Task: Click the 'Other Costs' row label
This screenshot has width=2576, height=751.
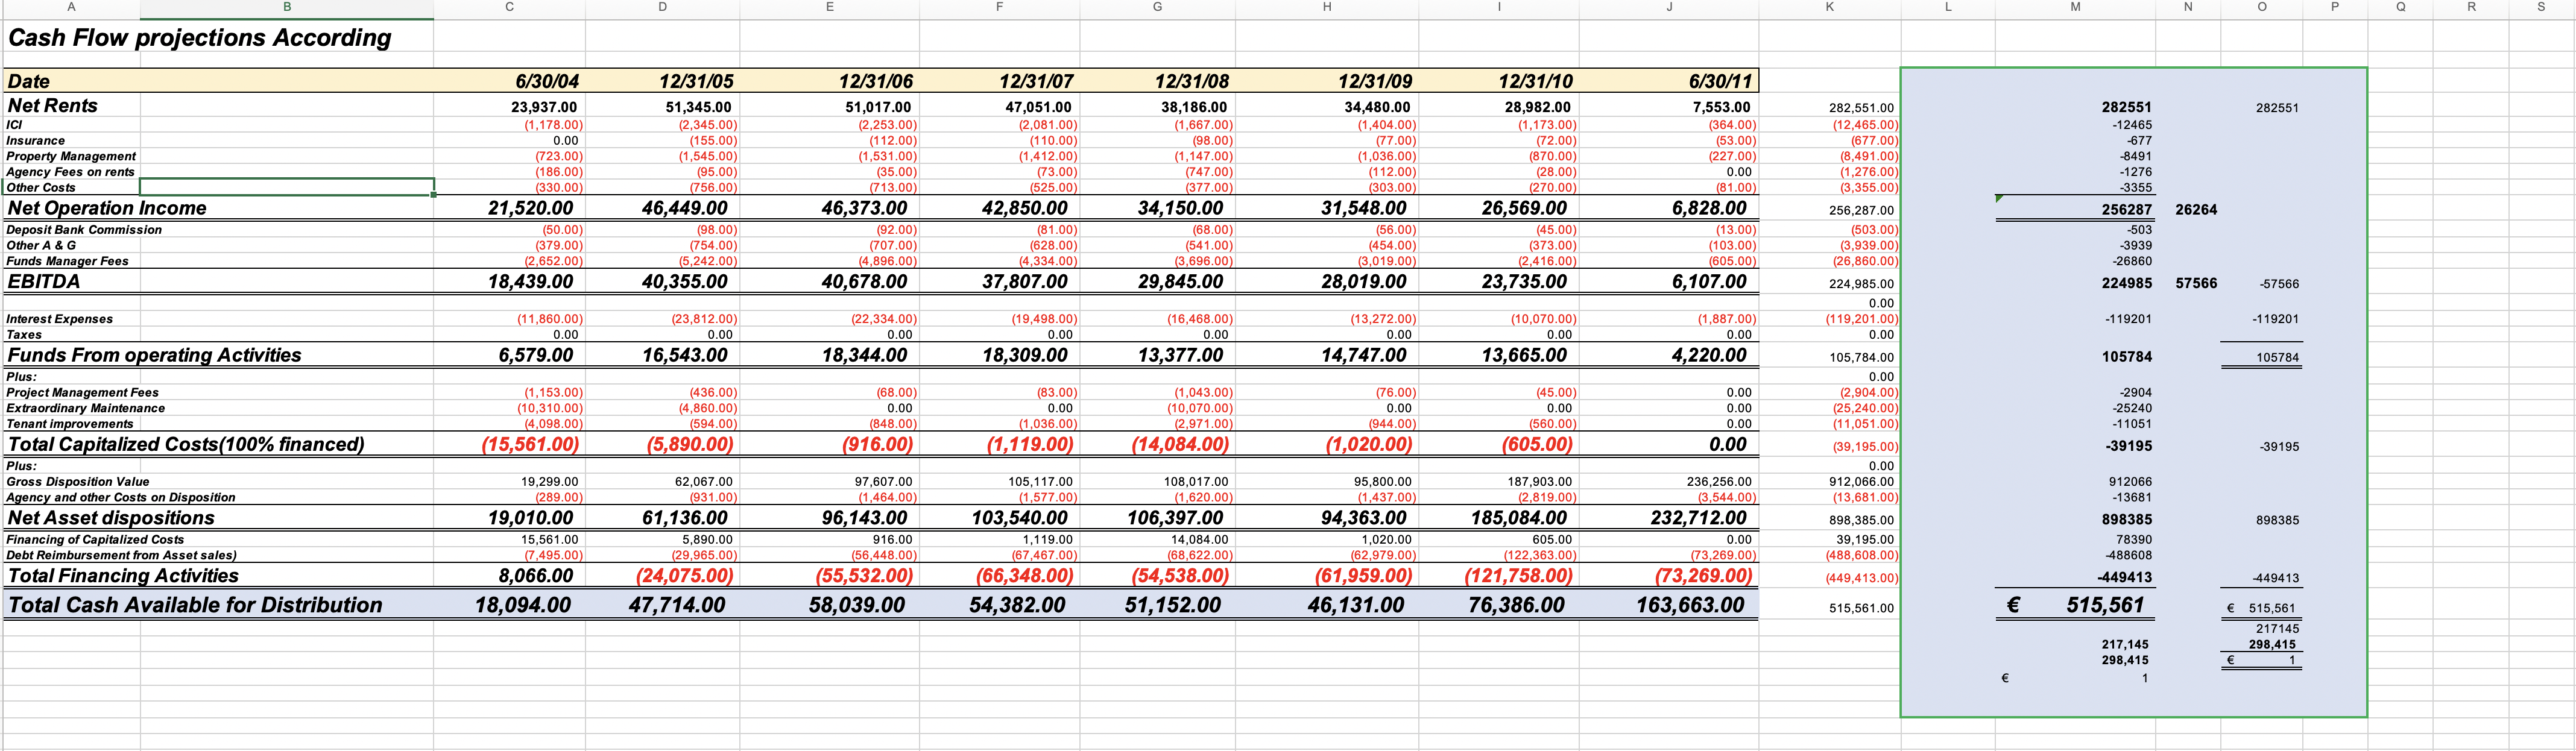Action: (41, 187)
